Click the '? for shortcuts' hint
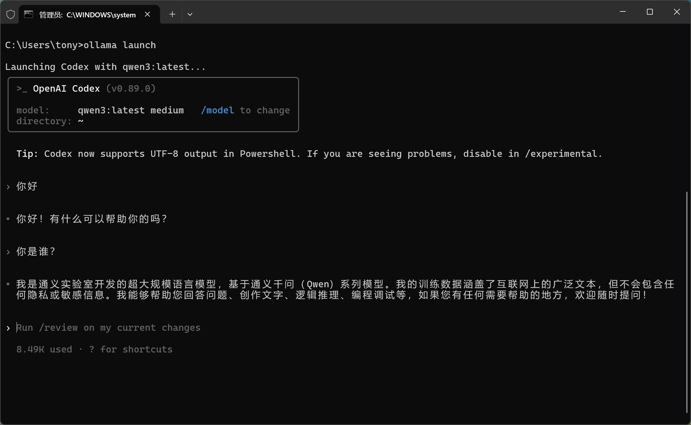Viewport: 691px width, 425px height. click(131, 350)
